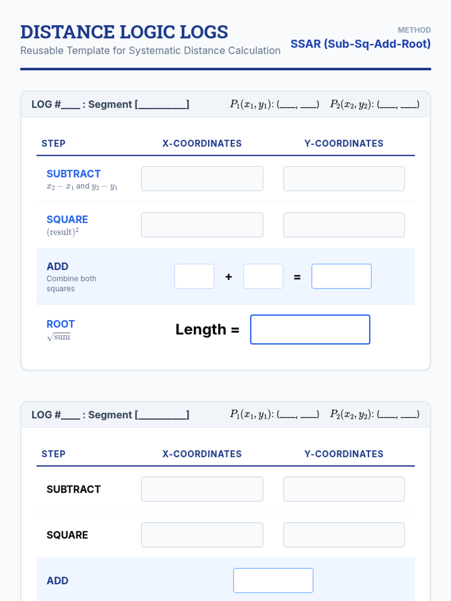Viewport: 451px width, 601px height.
Task: Click the second log's Square X-coordinates box
Action: [x=202, y=535]
